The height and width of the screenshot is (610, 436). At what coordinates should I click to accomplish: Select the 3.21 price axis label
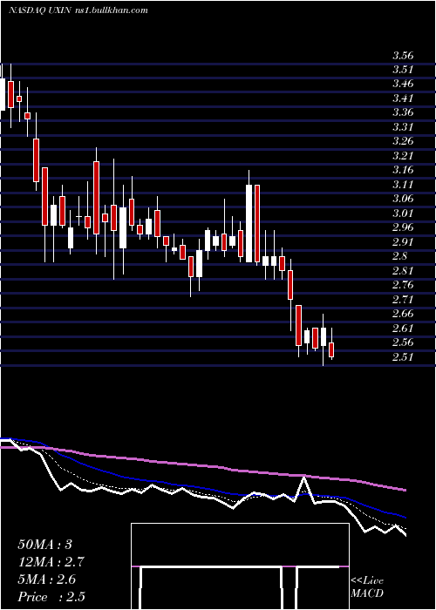403,156
